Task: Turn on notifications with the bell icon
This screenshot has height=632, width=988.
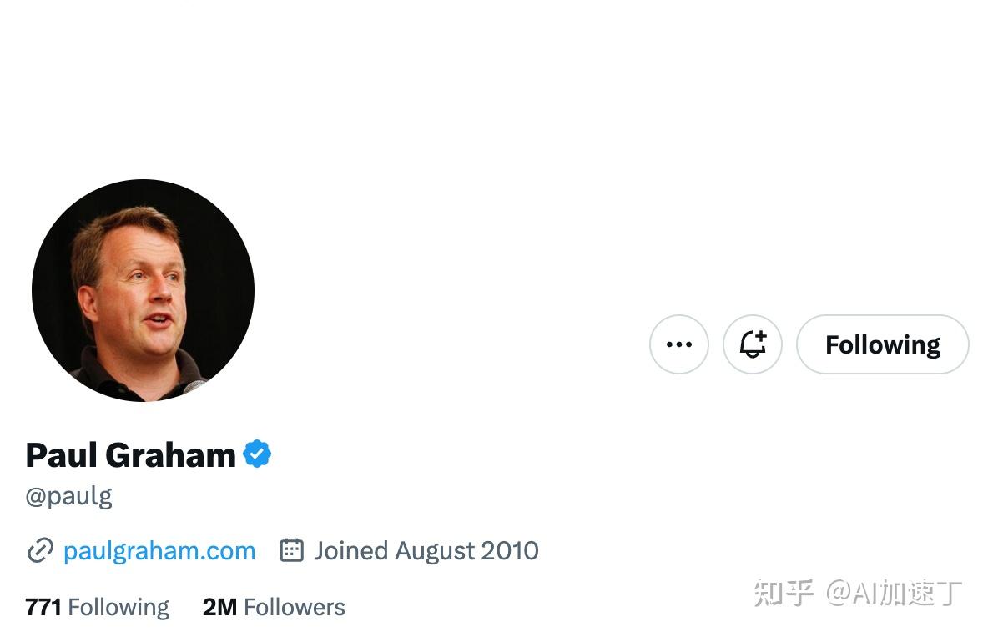Action: tap(753, 344)
